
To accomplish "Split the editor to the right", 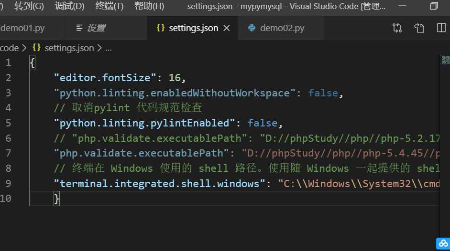I will coord(441,28).
